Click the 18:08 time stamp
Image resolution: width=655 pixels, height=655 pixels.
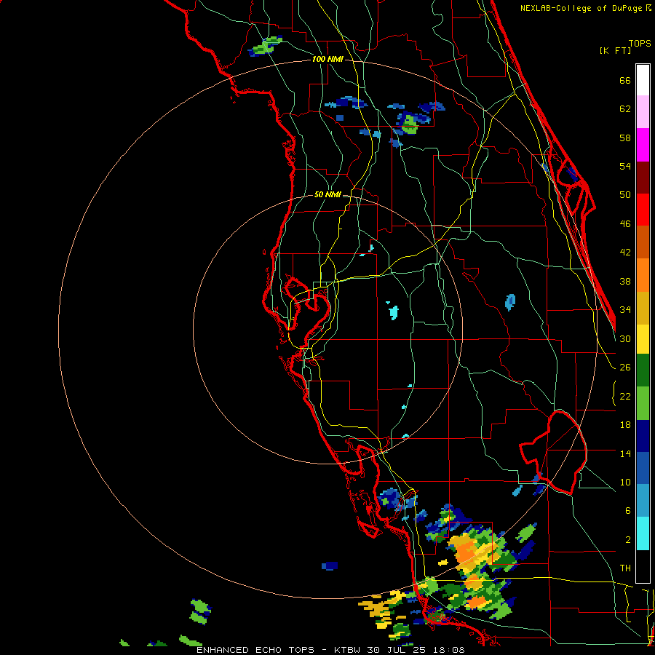[450, 650]
